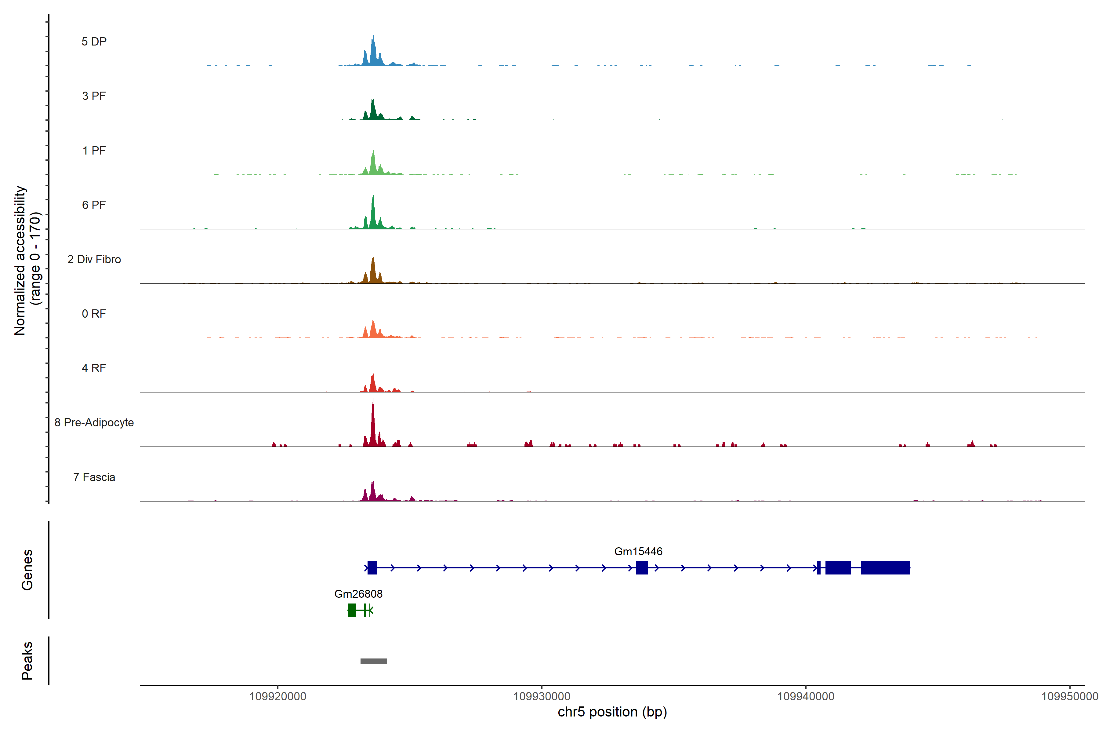Click the Genes panel label
Image resolution: width=1099 pixels, height=733 pixels.
[27, 570]
